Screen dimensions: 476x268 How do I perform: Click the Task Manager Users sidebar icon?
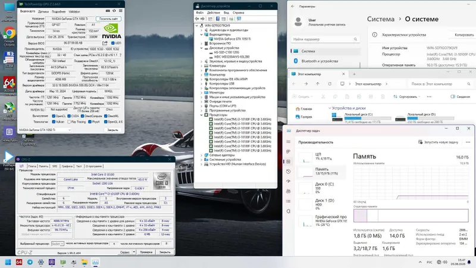[289, 191]
